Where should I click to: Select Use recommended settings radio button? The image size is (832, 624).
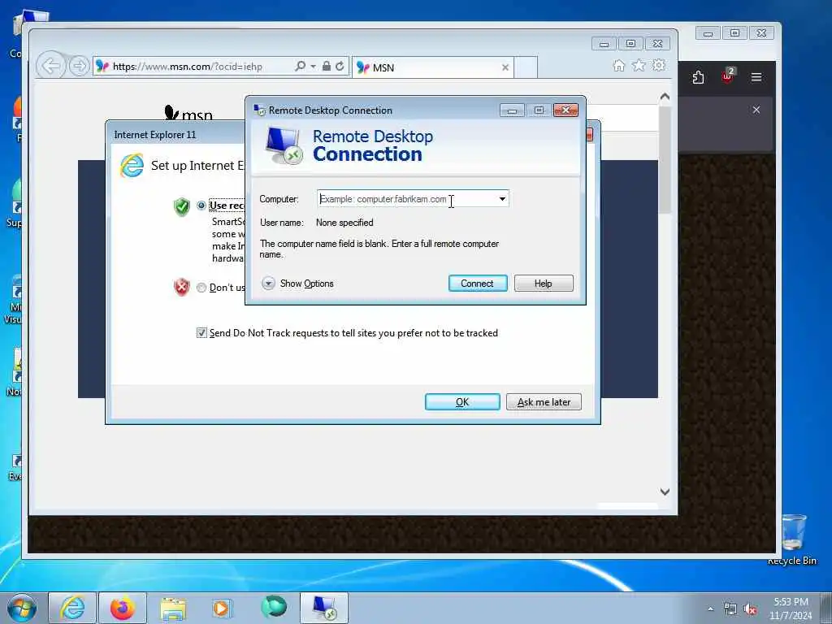[x=201, y=206]
